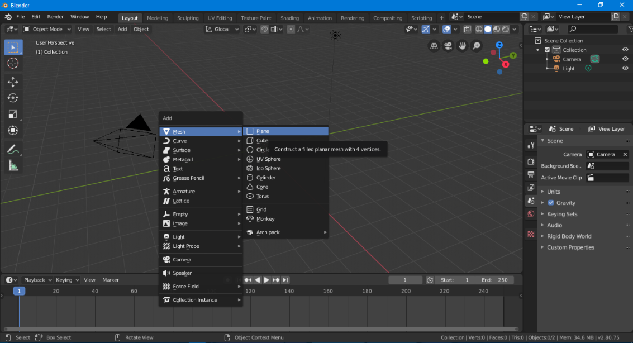
Task: Toggle camera view icon in viewport
Action: coord(448,46)
